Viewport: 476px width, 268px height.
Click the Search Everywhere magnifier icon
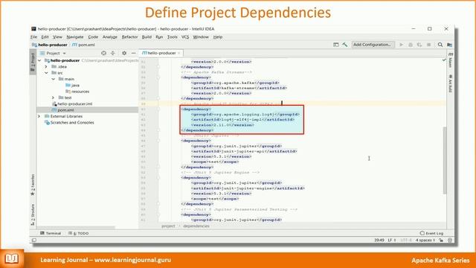click(x=440, y=45)
